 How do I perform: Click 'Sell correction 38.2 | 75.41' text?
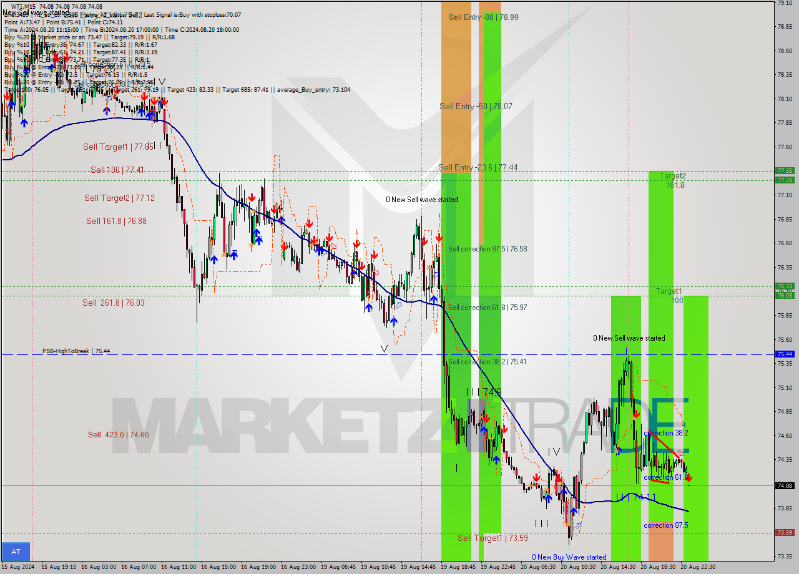(x=487, y=361)
